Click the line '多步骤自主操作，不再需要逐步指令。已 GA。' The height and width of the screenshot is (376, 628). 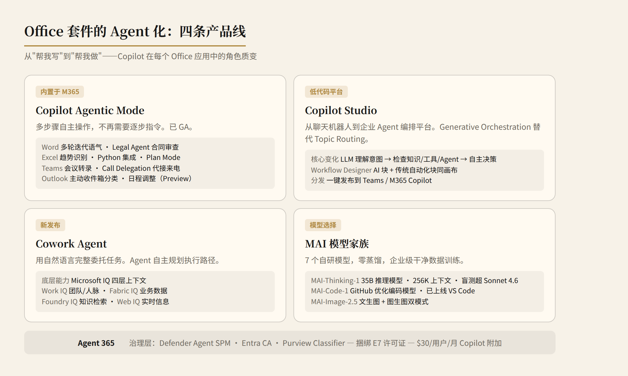pyautogui.click(x=114, y=127)
